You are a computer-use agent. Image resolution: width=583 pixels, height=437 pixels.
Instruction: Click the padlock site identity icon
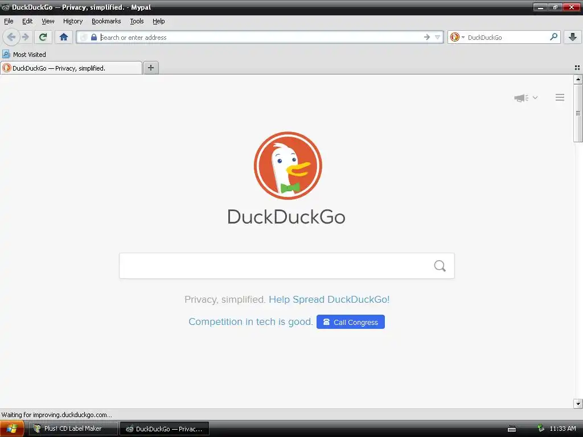[94, 37]
